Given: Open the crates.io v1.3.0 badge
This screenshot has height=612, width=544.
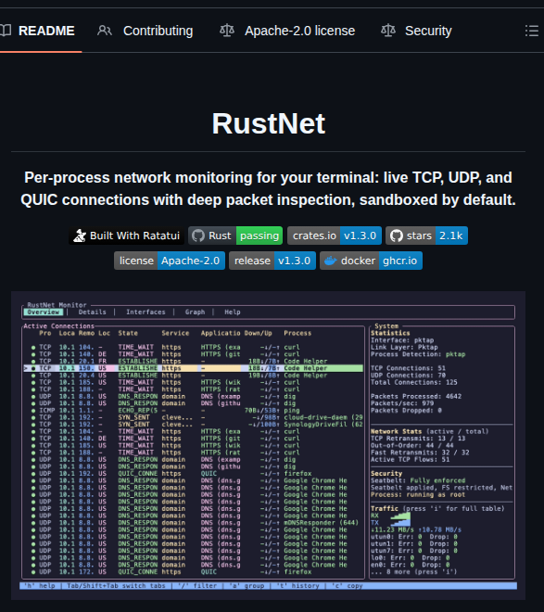Looking at the screenshot, I should (335, 236).
